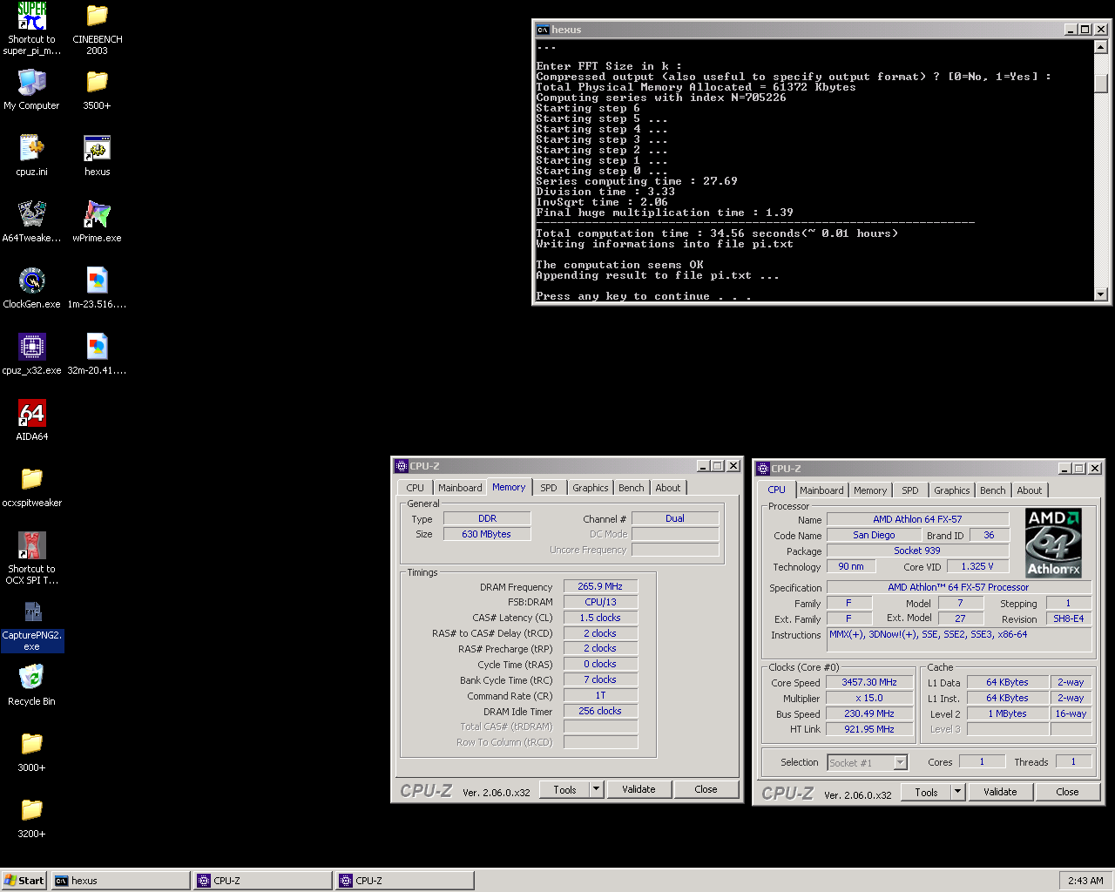1115x892 pixels.
Task: Click the Core Speed 3457.30 MHz value
Action: tap(869, 682)
